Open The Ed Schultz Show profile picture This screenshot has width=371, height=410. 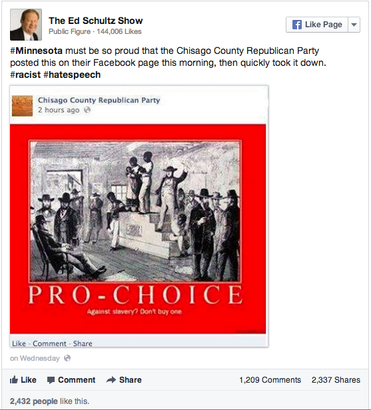(x=26, y=25)
